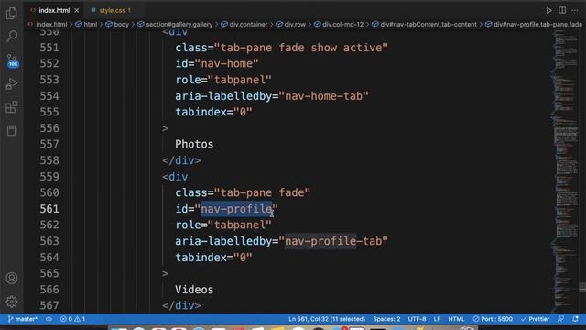The width and height of the screenshot is (586, 330).
Task: Click html breadcrumb item
Action: (x=90, y=25)
